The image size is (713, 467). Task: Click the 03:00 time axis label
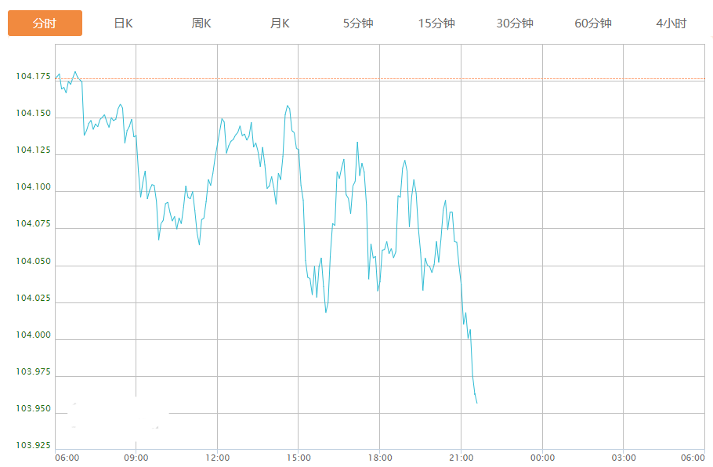(x=624, y=458)
